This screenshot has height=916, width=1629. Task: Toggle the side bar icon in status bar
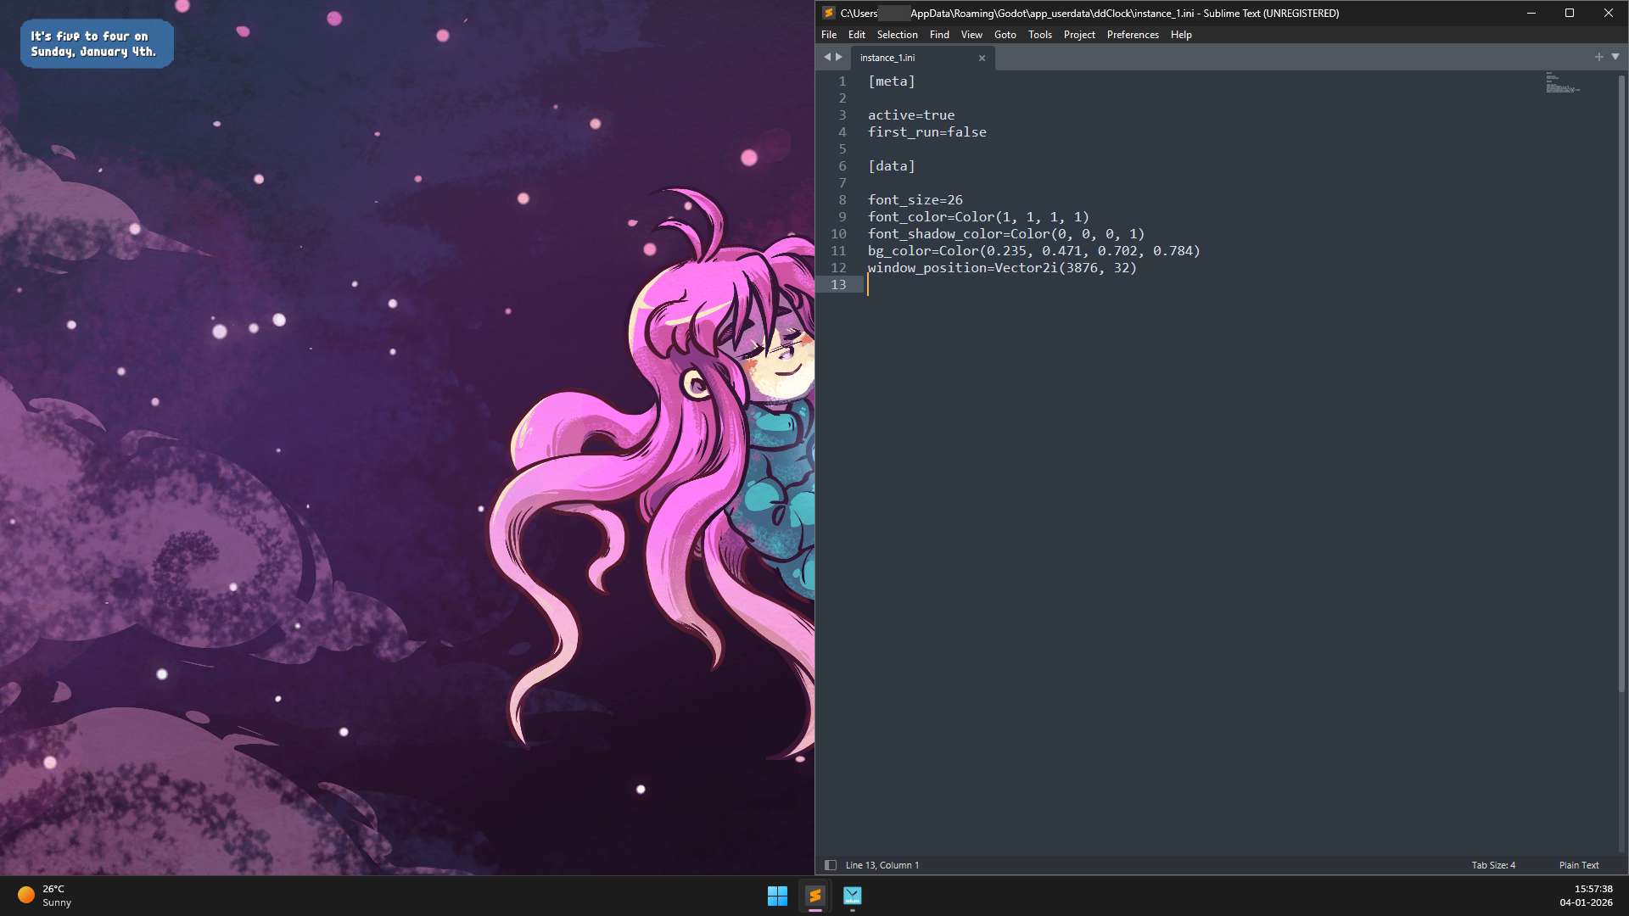(831, 865)
